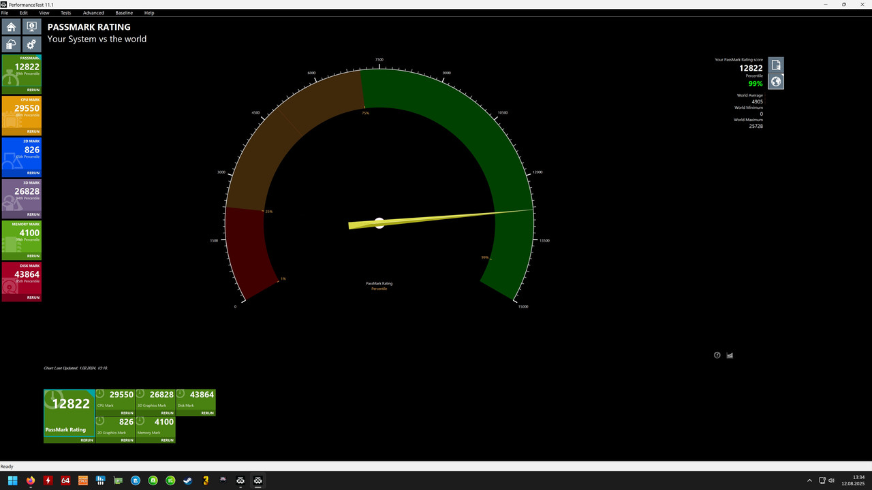Open the volume control in system tray
Screen dimensions: 872x490
(x=832, y=480)
